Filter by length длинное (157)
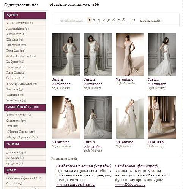The height and width of the screenshot is (189, 183). click(x=16, y=152)
